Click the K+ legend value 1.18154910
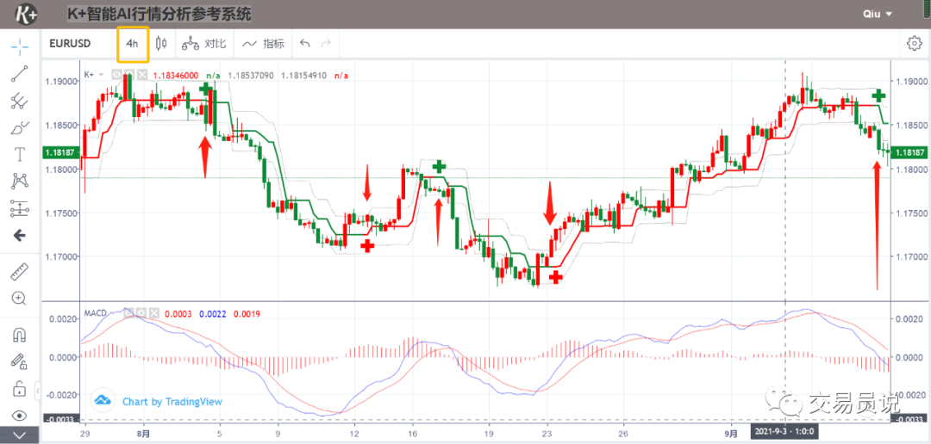 [x=304, y=75]
